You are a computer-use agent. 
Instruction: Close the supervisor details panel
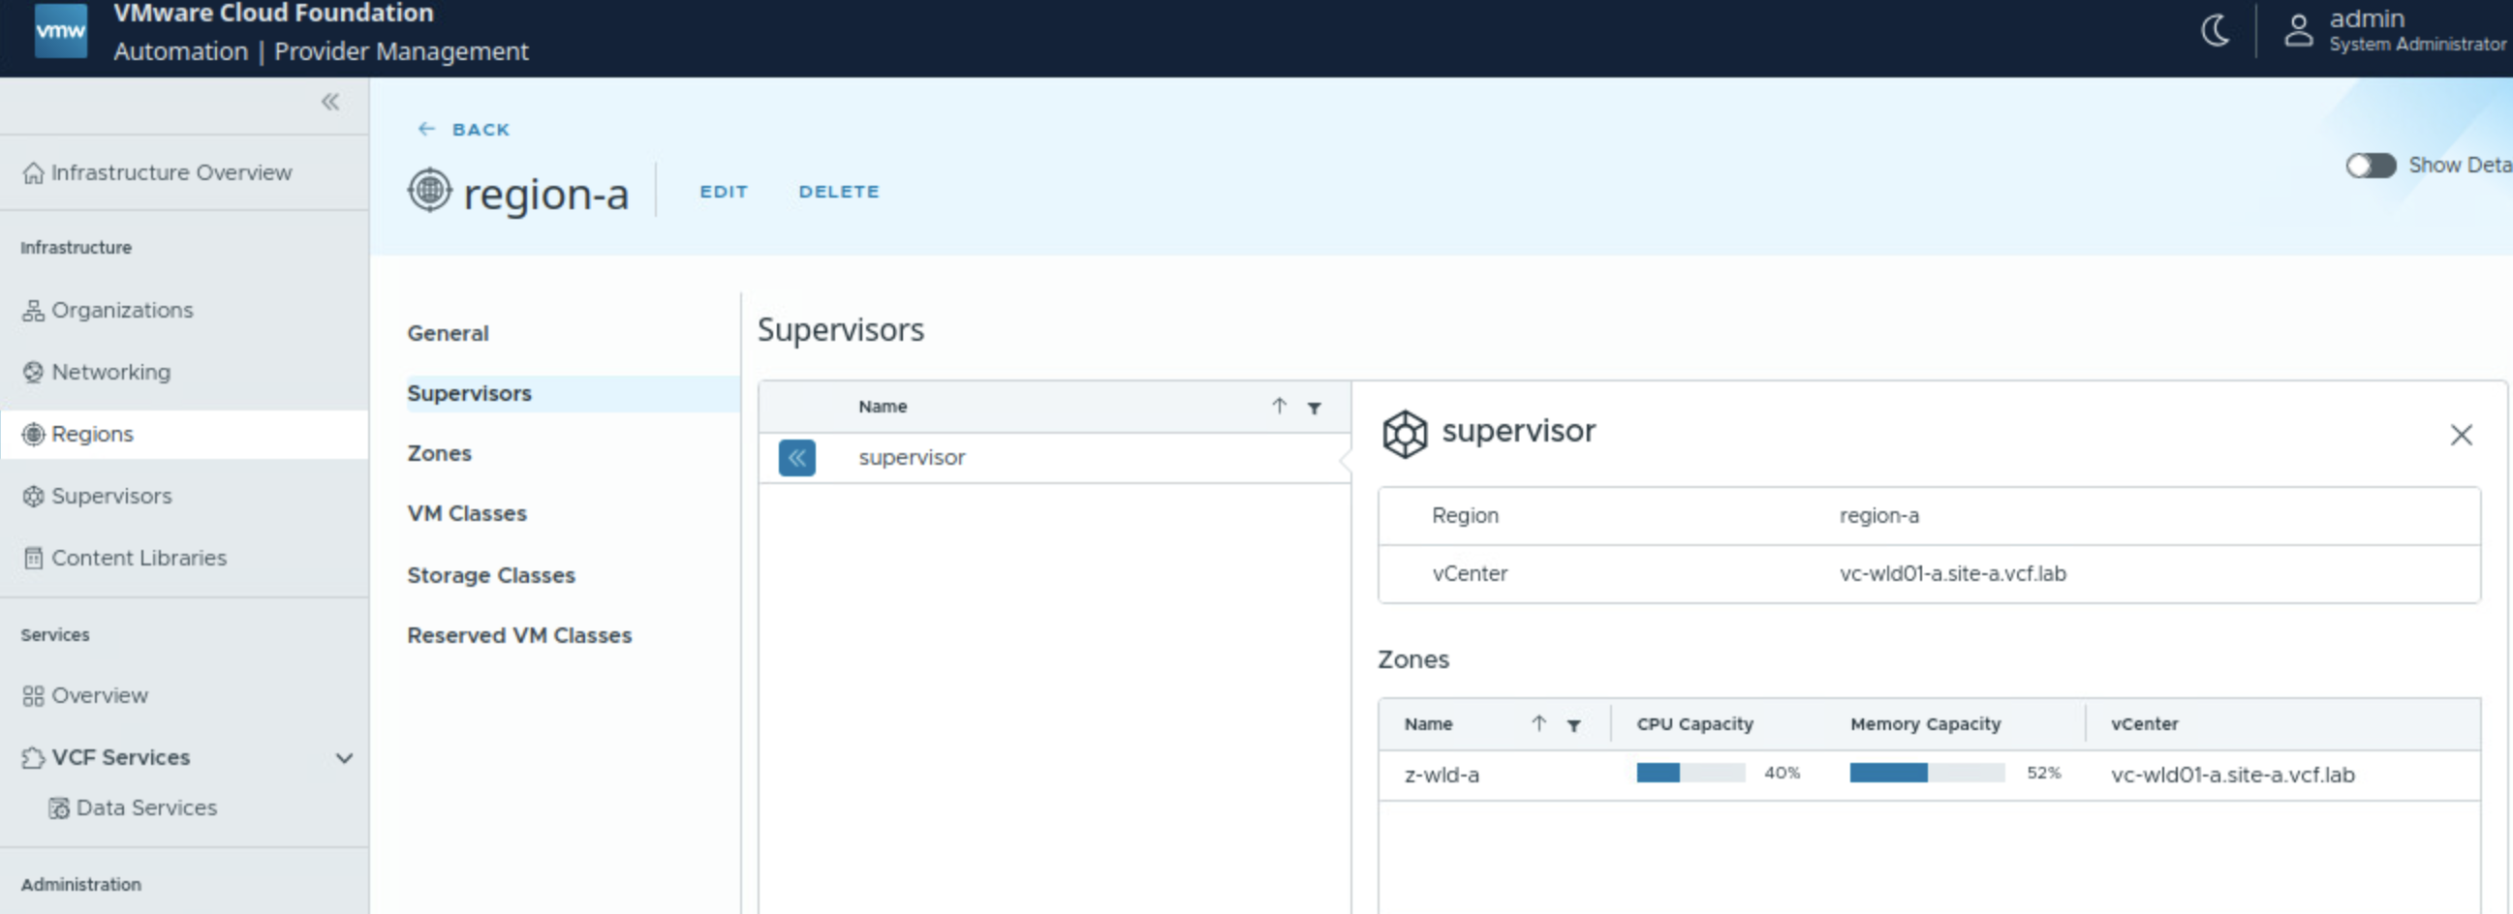tap(2461, 435)
